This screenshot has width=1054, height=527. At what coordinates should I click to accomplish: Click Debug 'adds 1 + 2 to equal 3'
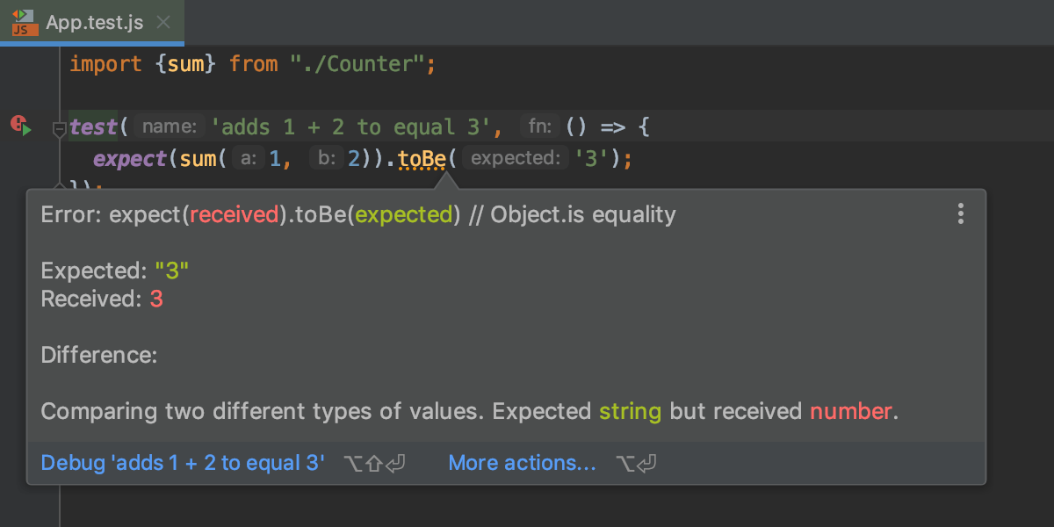182,462
